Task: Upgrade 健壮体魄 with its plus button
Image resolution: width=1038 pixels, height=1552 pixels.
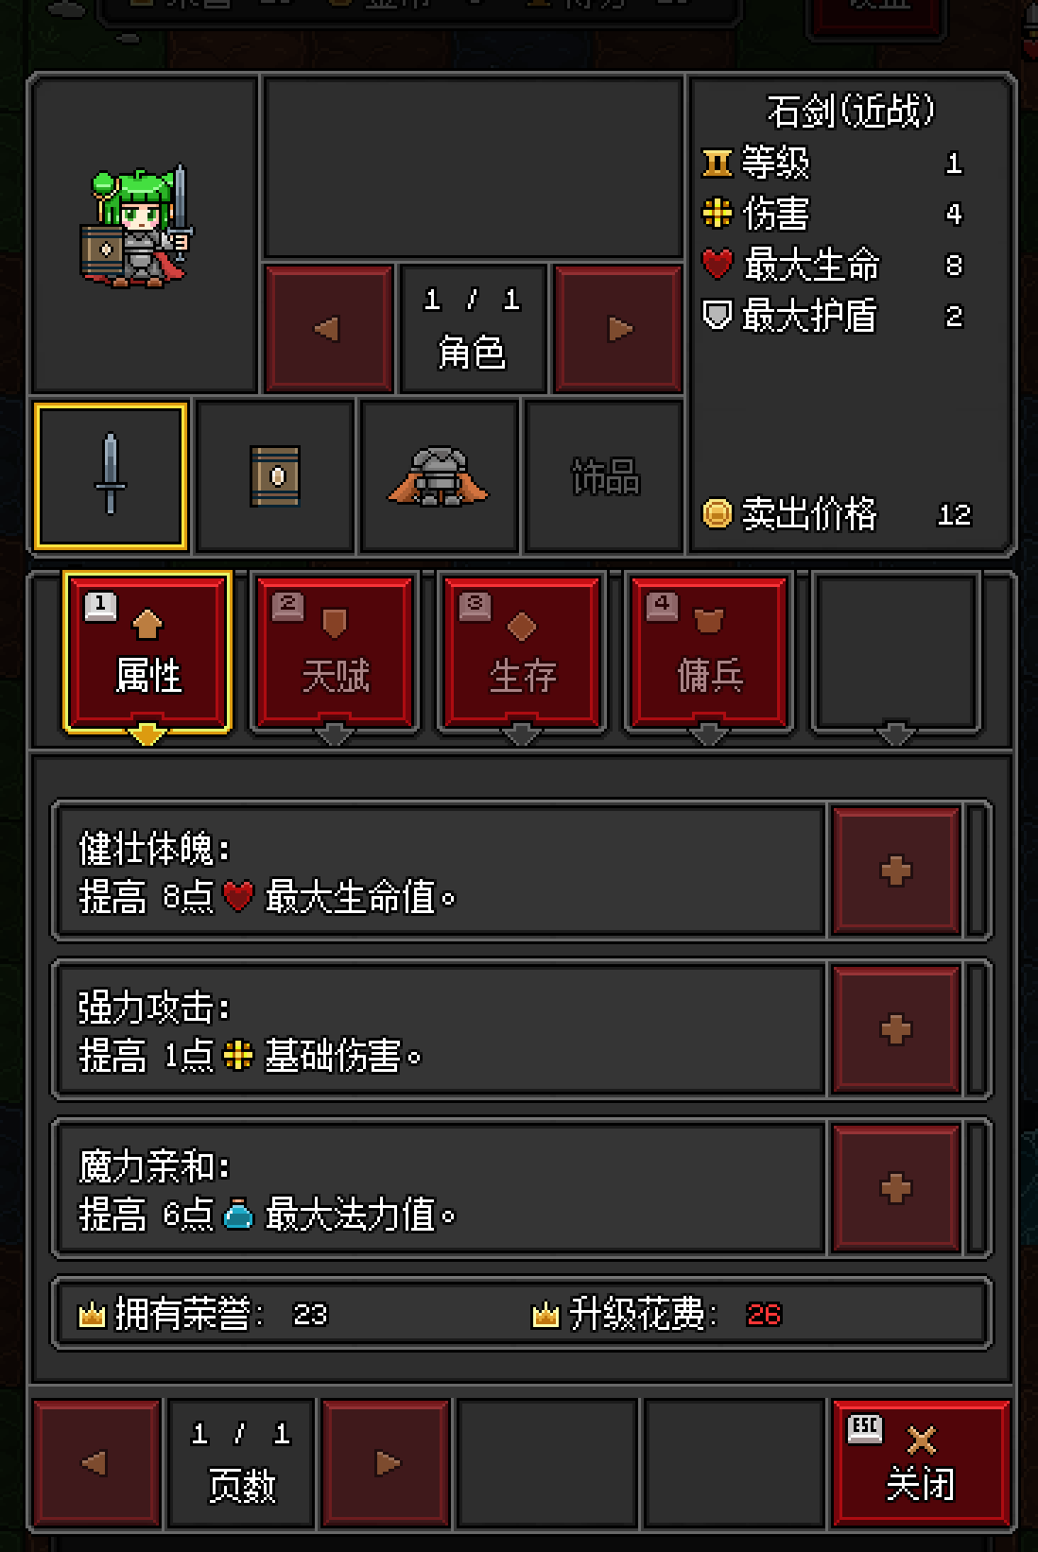Action: (896, 871)
